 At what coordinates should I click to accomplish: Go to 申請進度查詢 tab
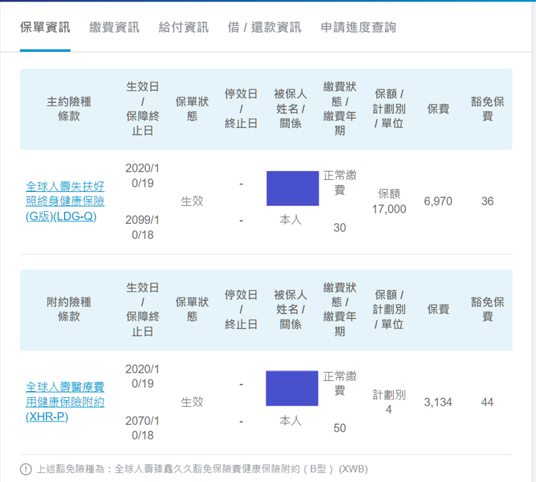(x=358, y=28)
